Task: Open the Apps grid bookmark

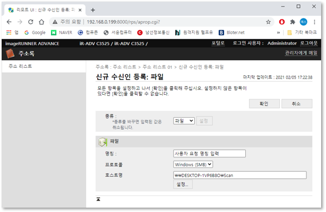Action: coord(12,33)
